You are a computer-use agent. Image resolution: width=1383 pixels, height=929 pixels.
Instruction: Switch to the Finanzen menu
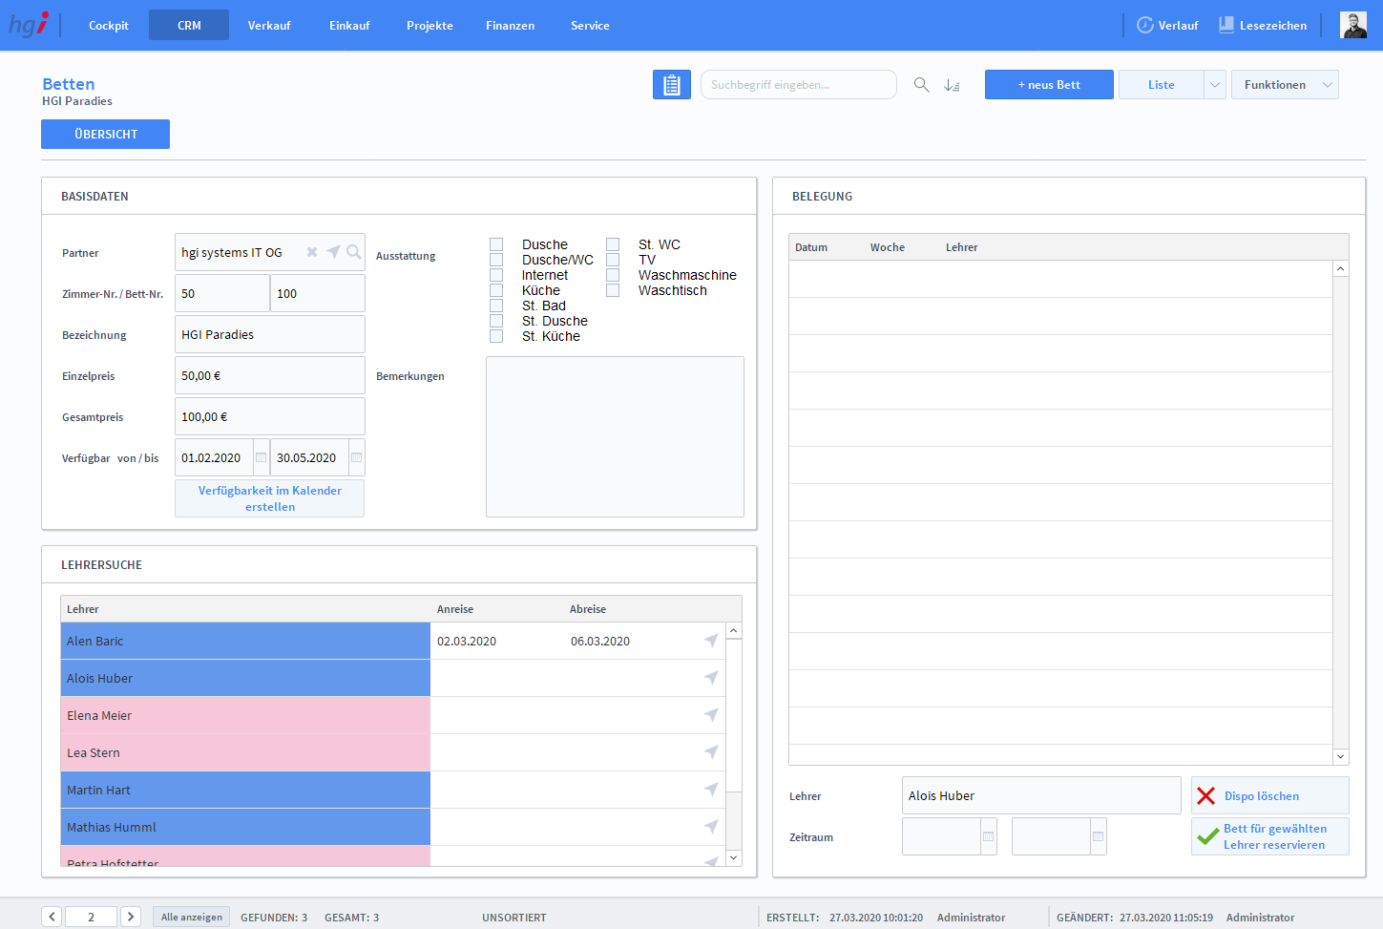point(510,26)
